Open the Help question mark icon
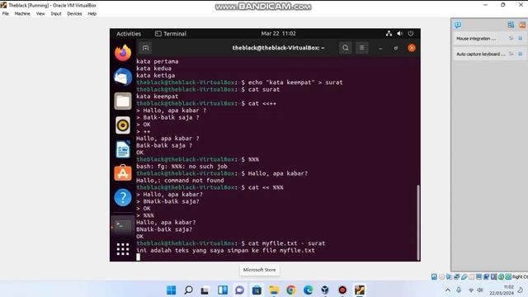The width and height of the screenshot is (528, 297). coord(123,197)
